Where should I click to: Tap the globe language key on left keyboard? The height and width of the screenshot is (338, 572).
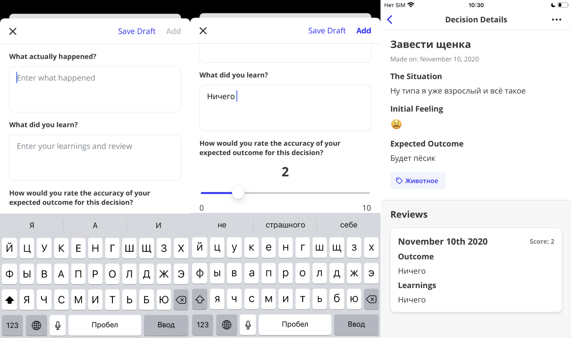(x=37, y=325)
